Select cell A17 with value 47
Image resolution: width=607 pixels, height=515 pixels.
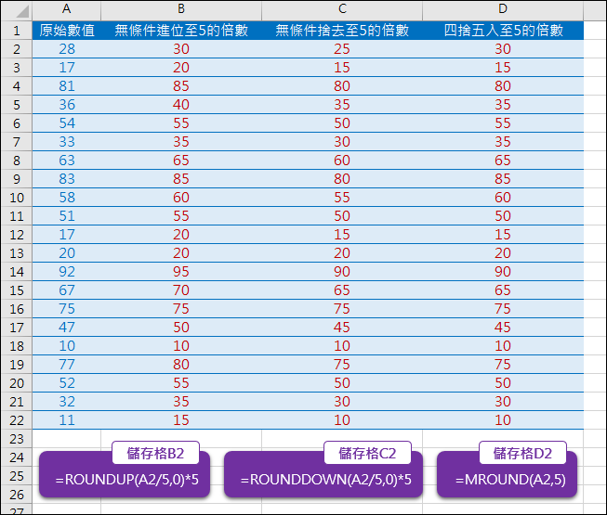(67, 328)
